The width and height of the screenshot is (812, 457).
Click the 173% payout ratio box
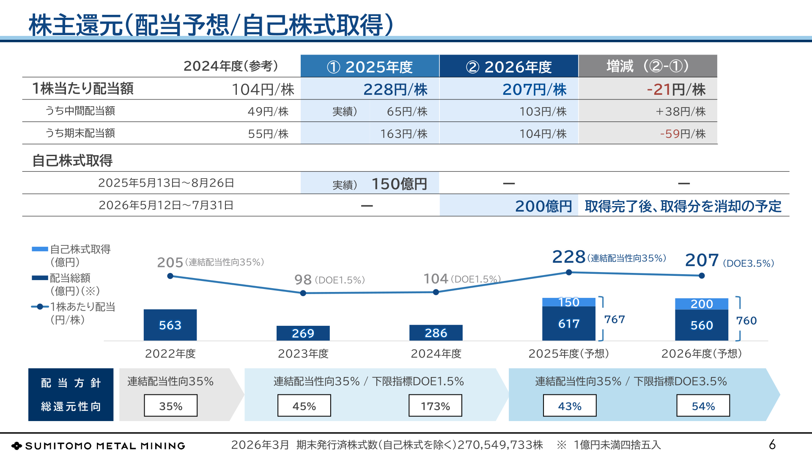[x=435, y=406]
